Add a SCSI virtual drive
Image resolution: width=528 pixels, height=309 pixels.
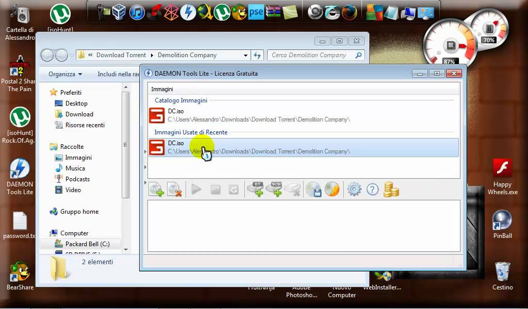pyautogui.click(x=274, y=190)
